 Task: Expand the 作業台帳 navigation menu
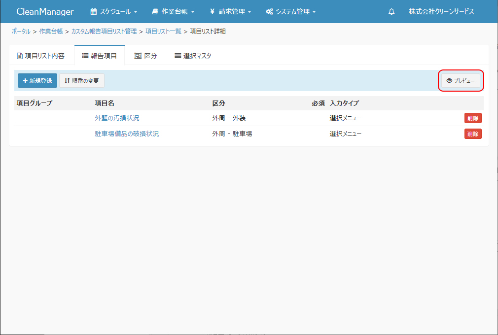pyautogui.click(x=173, y=11)
